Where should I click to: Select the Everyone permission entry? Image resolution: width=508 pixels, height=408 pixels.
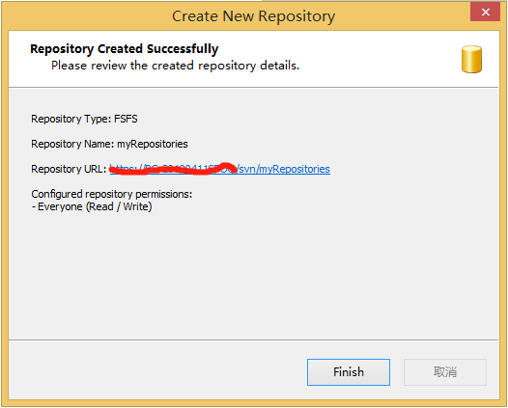click(60, 206)
